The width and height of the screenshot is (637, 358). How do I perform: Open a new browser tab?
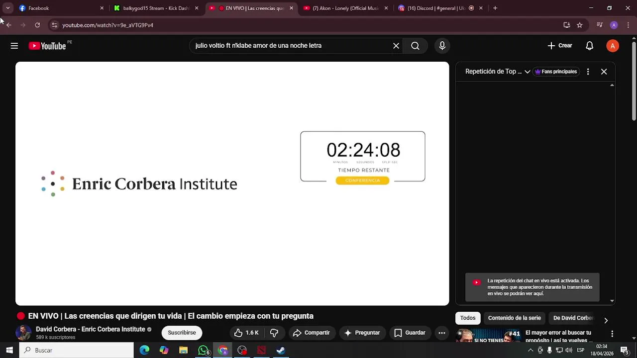(x=495, y=8)
